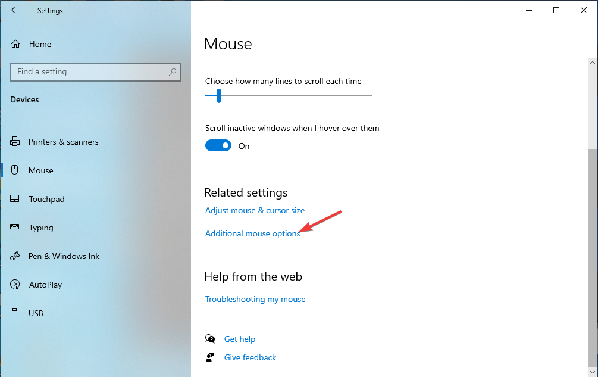This screenshot has width=598, height=377.
Task: Select the Typing keyboard icon
Action: pos(15,228)
